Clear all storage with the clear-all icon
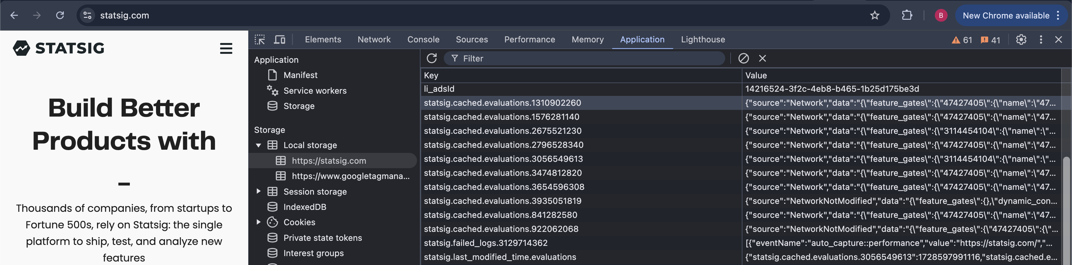 point(743,58)
